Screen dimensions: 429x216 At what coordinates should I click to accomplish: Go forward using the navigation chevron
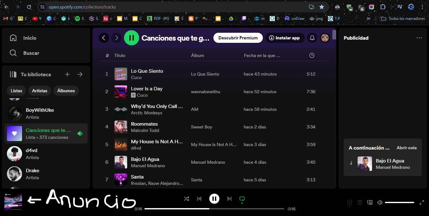click(x=116, y=38)
